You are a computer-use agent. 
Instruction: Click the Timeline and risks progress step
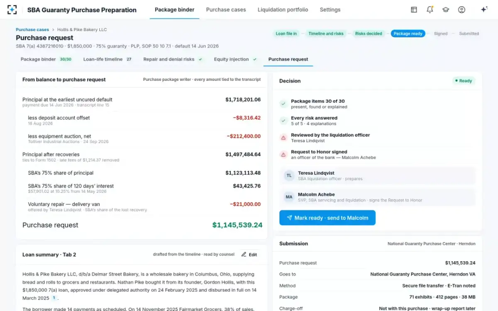(326, 34)
